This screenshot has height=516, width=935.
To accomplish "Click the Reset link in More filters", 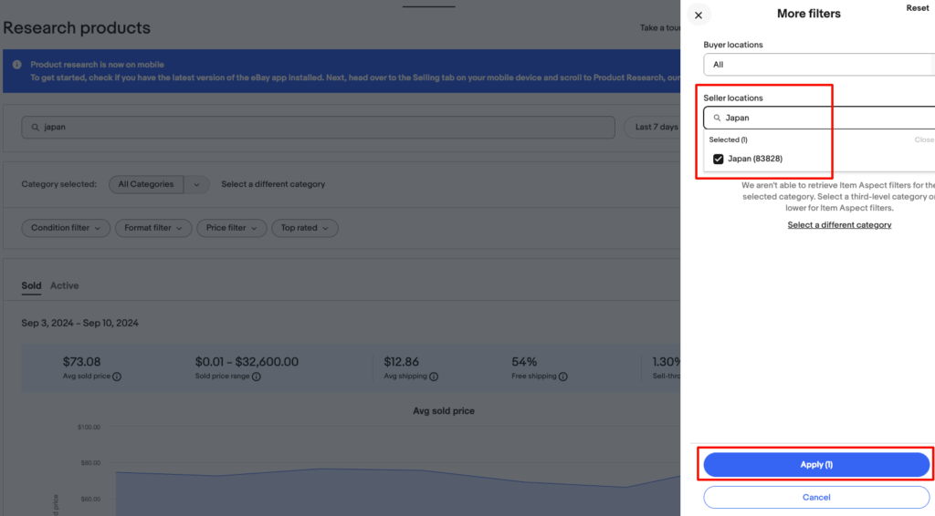I will tap(917, 8).
